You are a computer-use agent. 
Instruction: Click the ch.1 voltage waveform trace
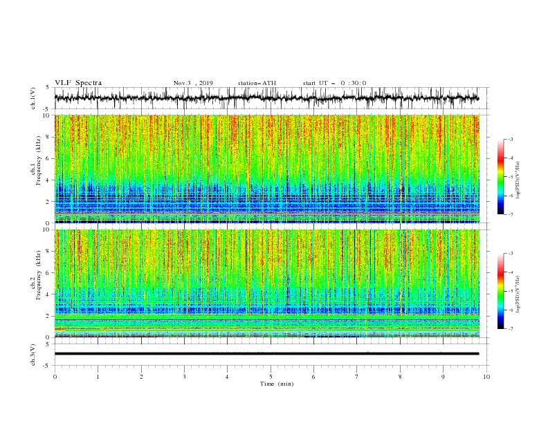[x=266, y=98]
